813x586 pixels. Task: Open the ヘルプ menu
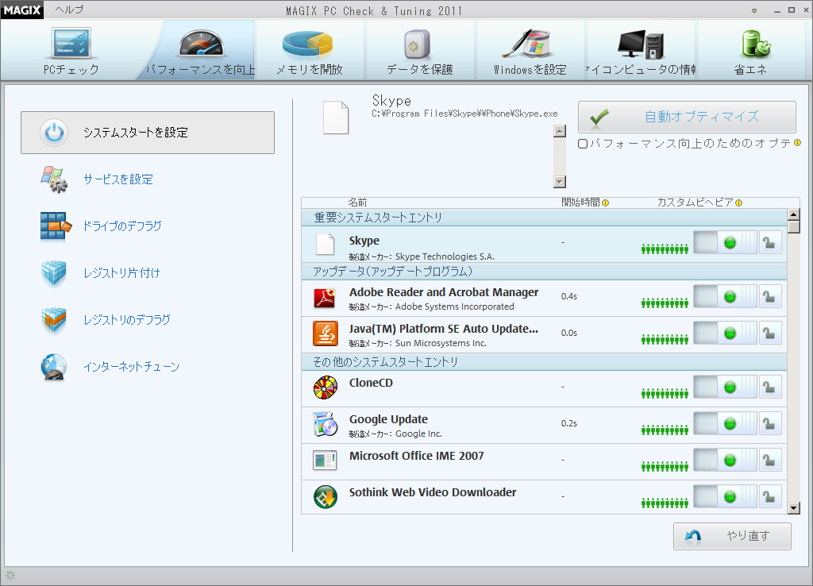click(69, 10)
